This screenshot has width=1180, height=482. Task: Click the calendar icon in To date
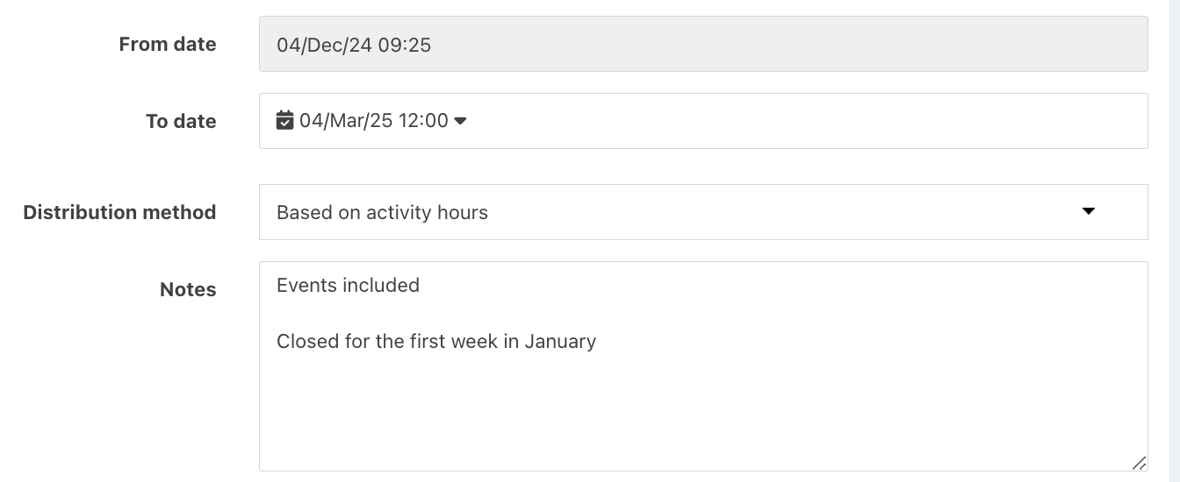click(284, 120)
